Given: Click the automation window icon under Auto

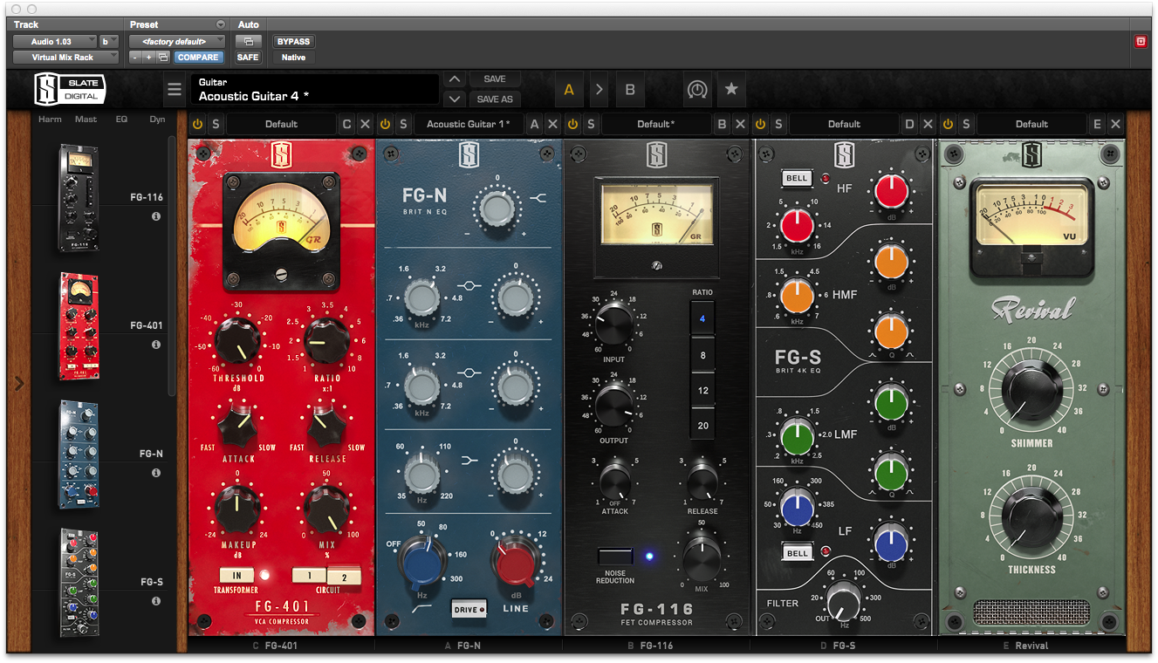Looking at the screenshot, I should pyautogui.click(x=248, y=41).
